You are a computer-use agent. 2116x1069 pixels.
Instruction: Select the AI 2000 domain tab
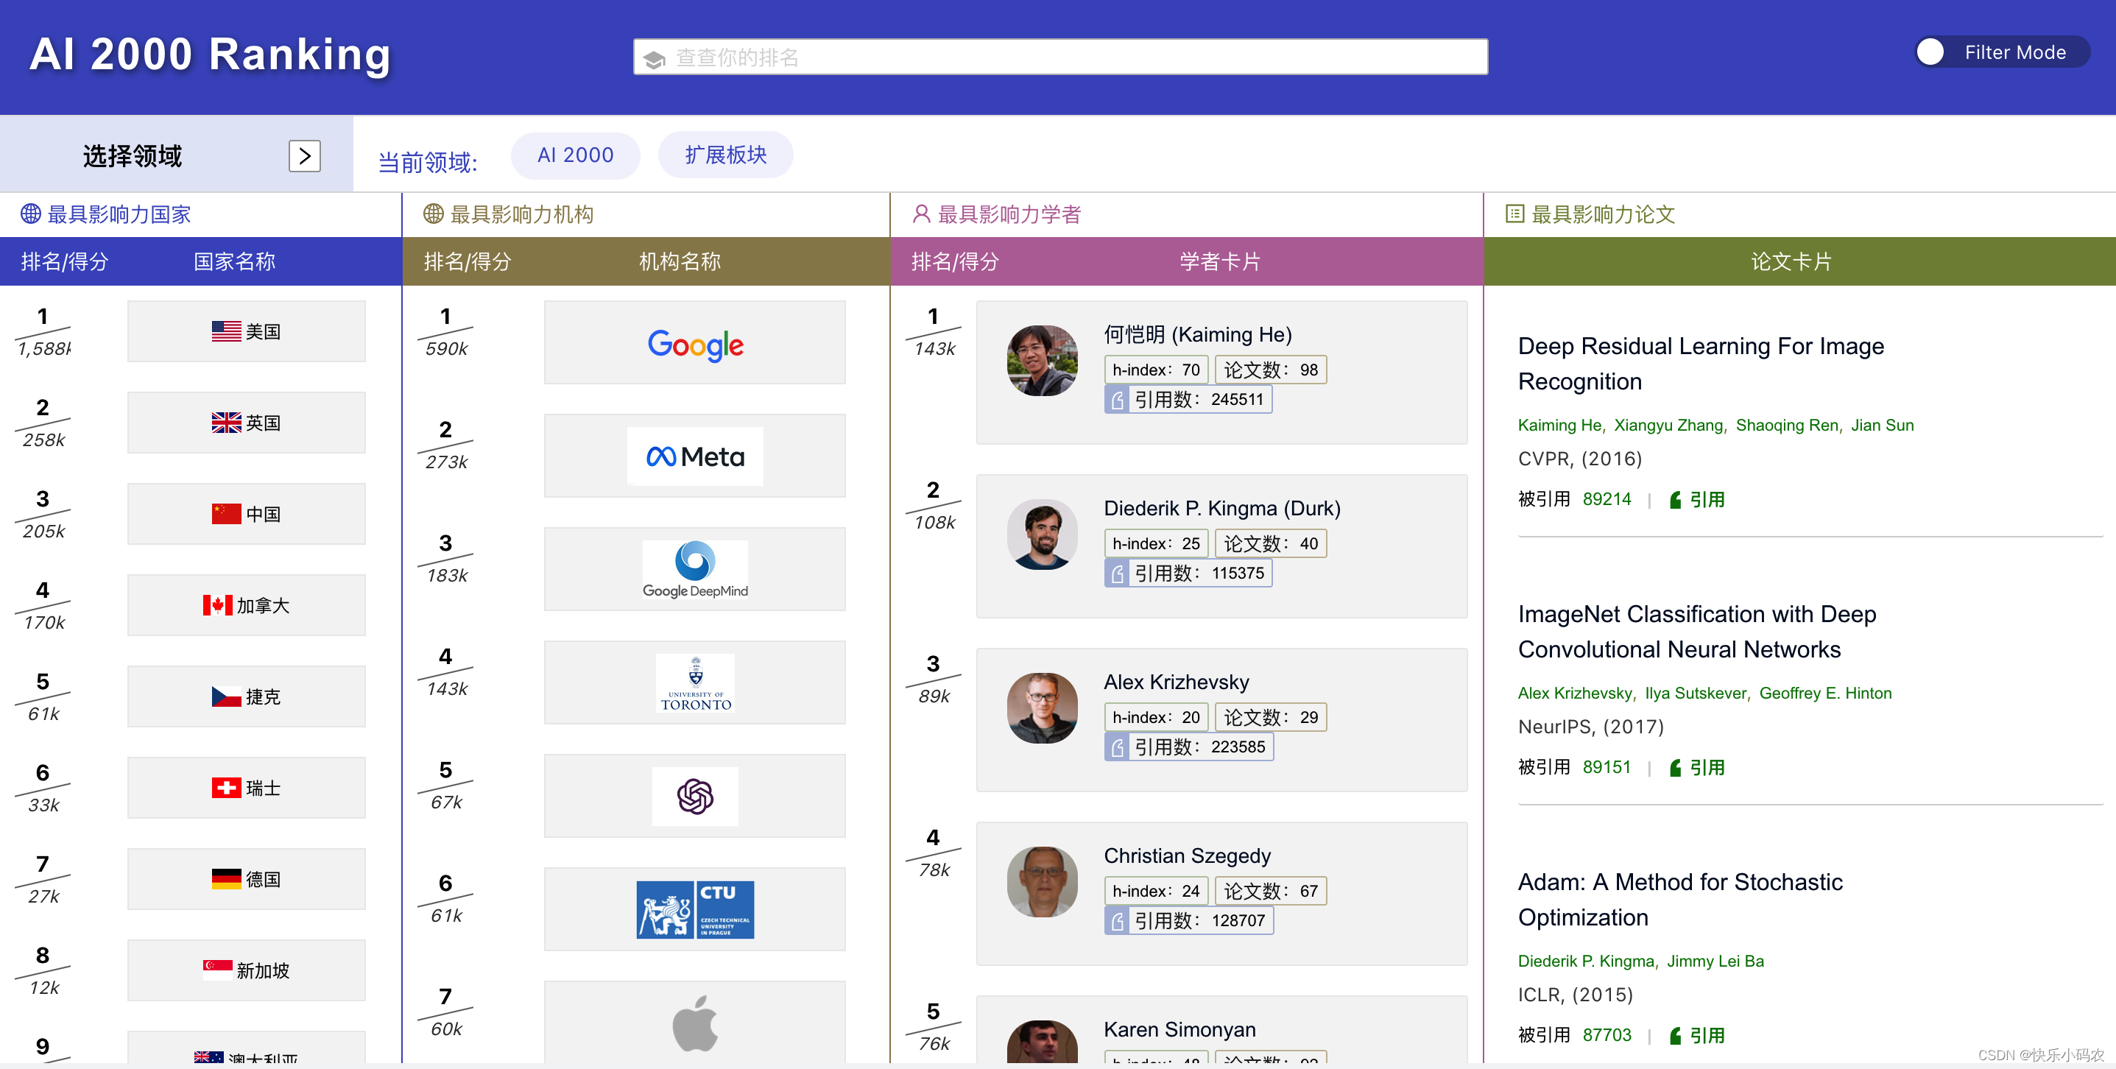coord(575,155)
